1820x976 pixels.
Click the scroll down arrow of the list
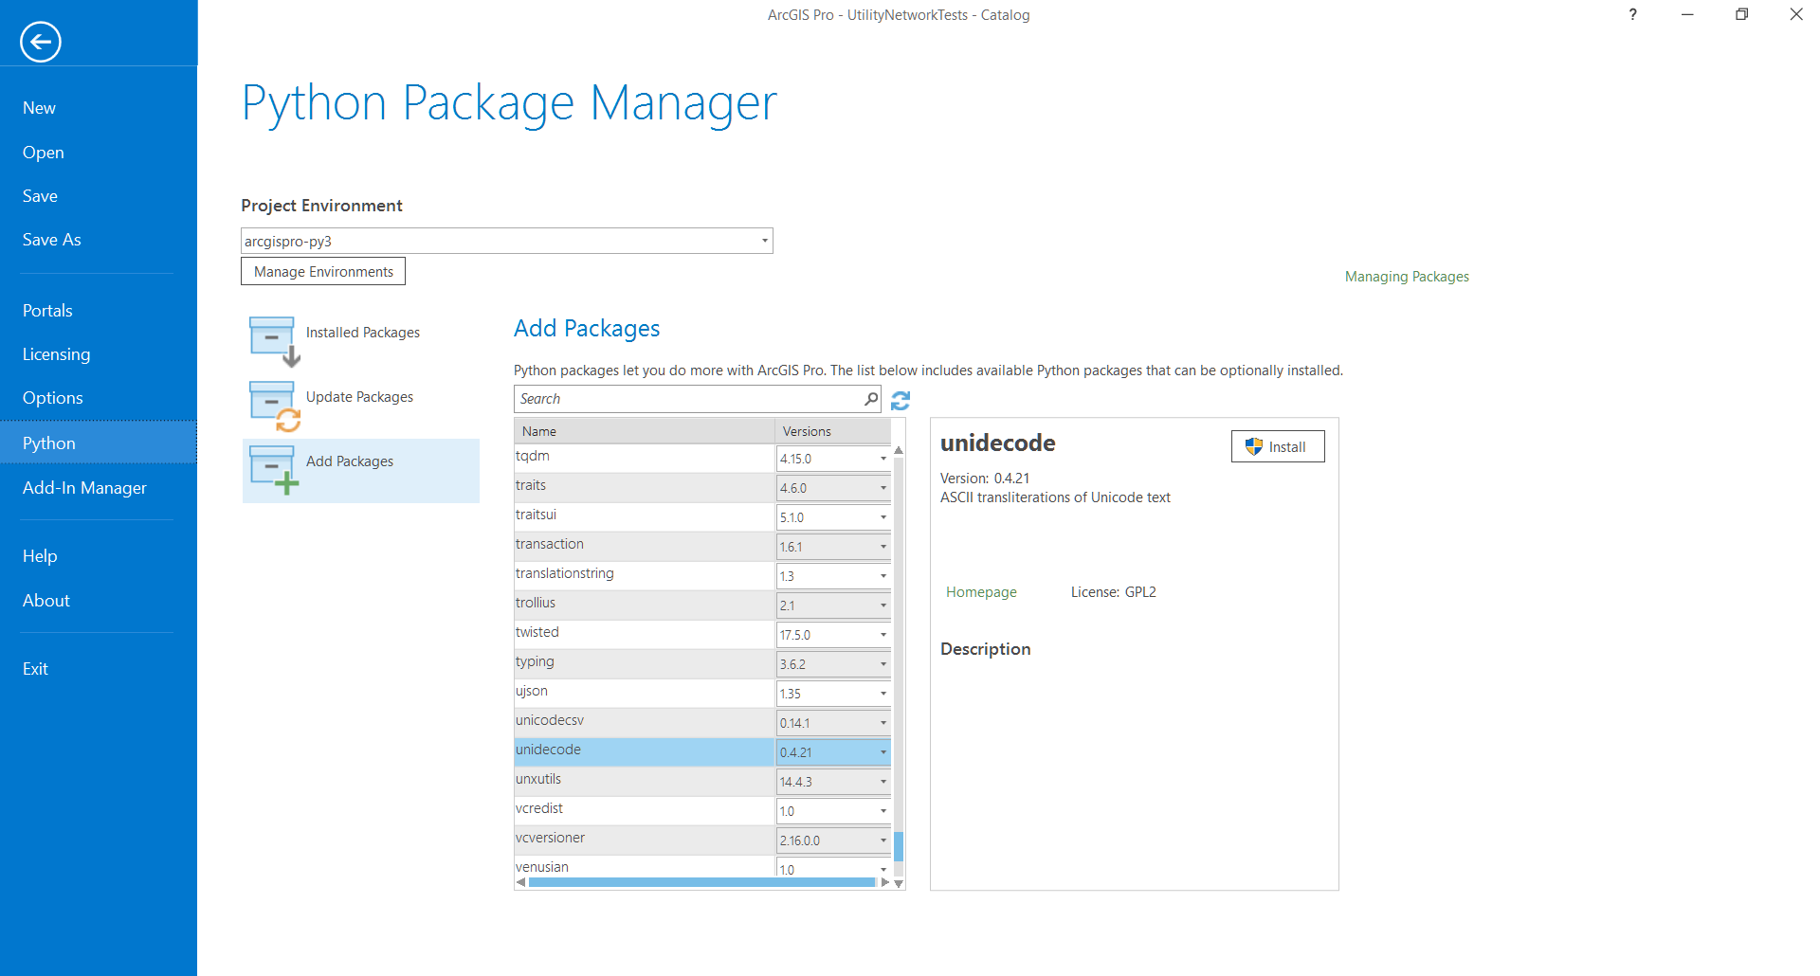(x=899, y=883)
